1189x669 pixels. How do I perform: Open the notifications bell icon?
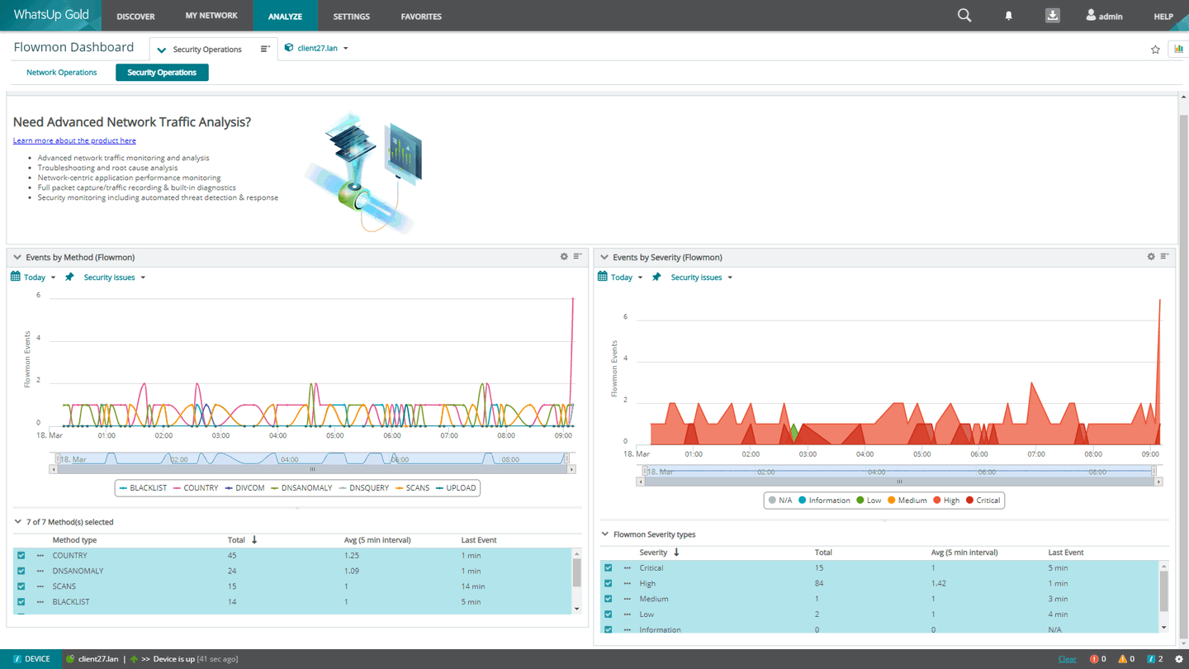1008,16
